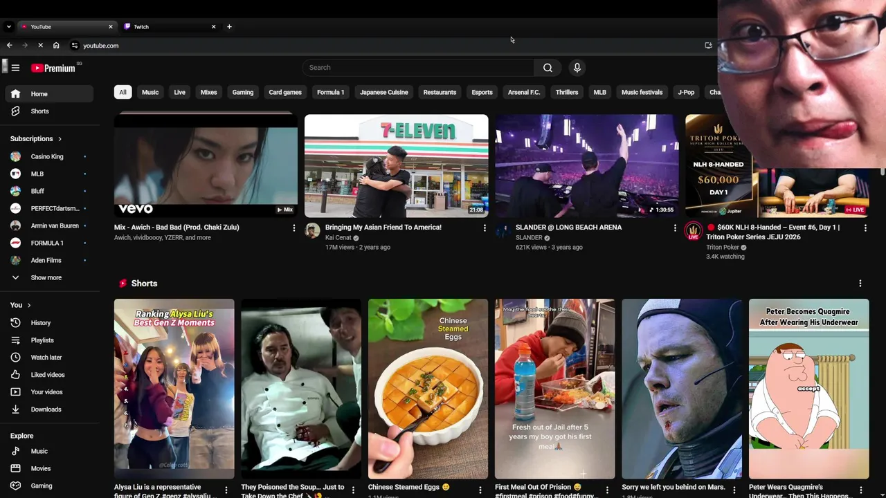Viewport: 886px width, 498px height.
Task: Open options menu for Triton Poker live stream
Action: click(865, 228)
